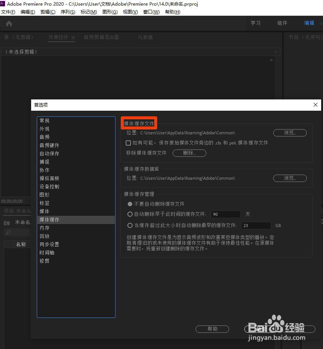Select General (常规) preferences category
The image size is (323, 349).
tap(76, 120)
